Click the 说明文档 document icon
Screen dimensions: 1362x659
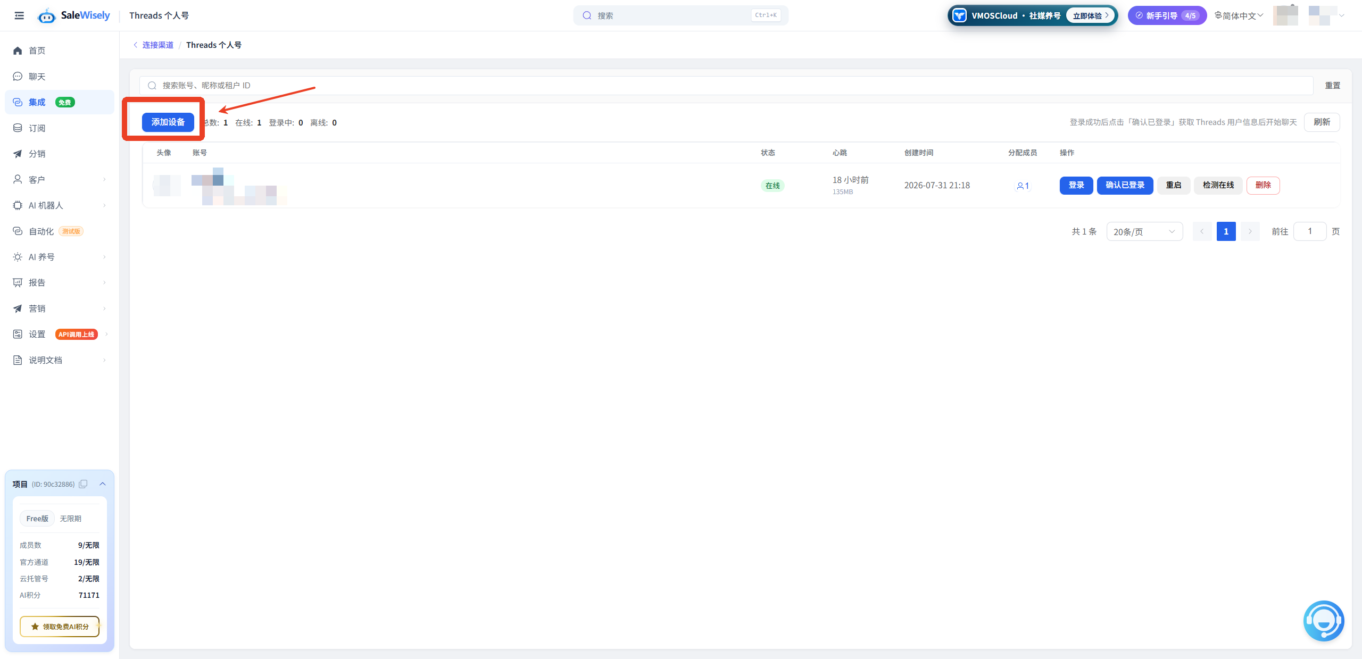18,360
